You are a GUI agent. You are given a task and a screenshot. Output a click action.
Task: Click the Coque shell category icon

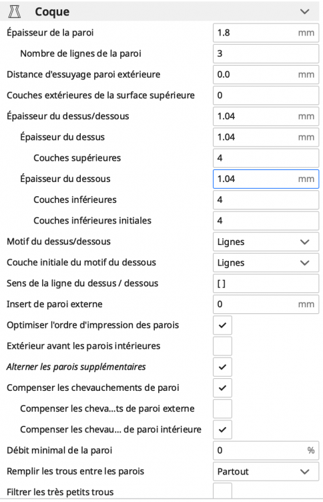(15, 12)
